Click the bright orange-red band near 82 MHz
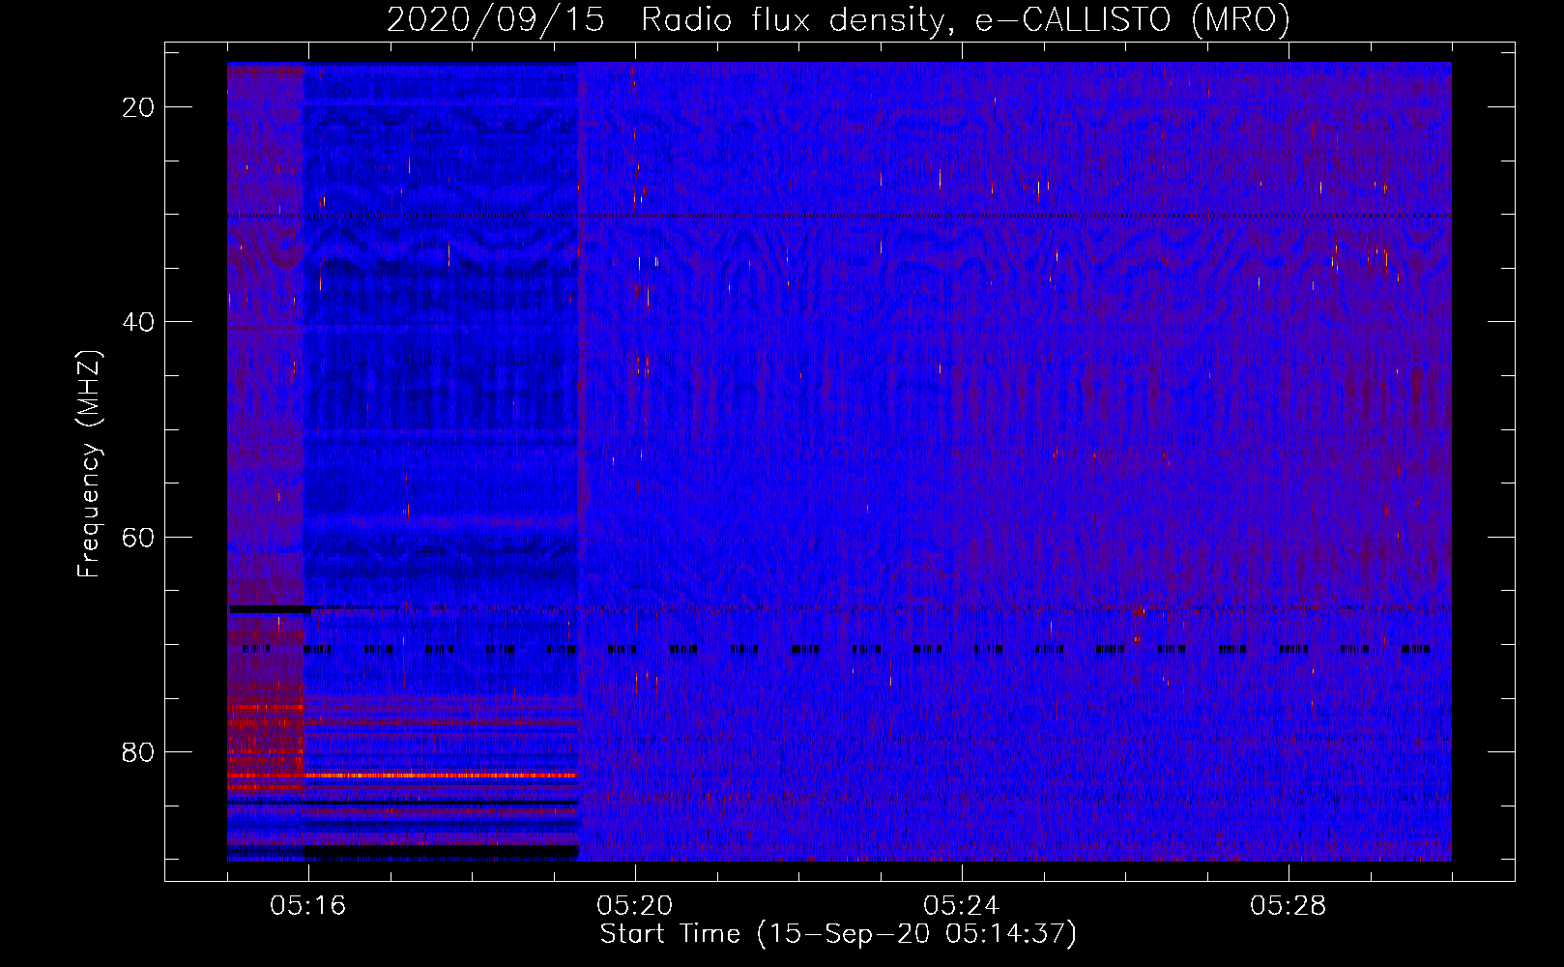1564x967 pixels. point(402,776)
